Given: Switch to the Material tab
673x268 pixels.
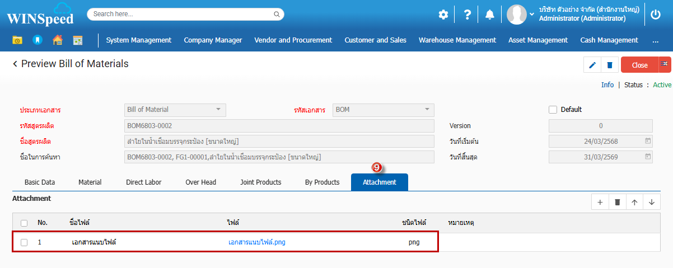Looking at the screenshot, I should tap(90, 182).
